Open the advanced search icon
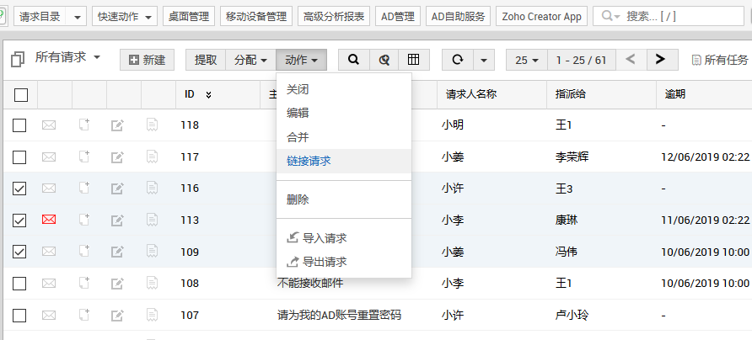 pos(384,60)
